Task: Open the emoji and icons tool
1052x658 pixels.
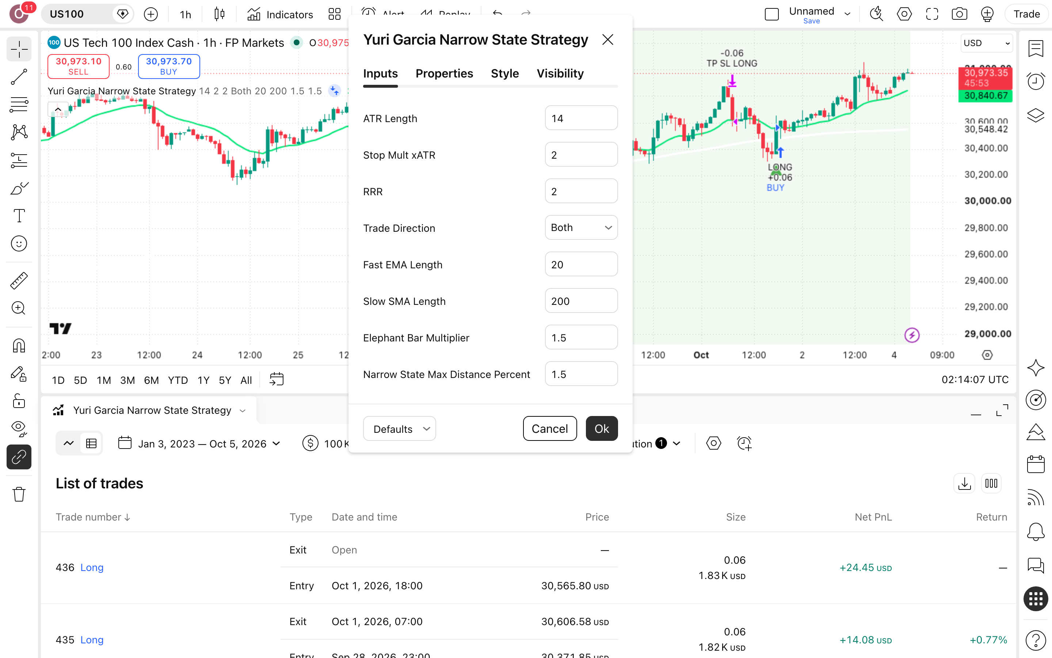Action: tap(19, 244)
